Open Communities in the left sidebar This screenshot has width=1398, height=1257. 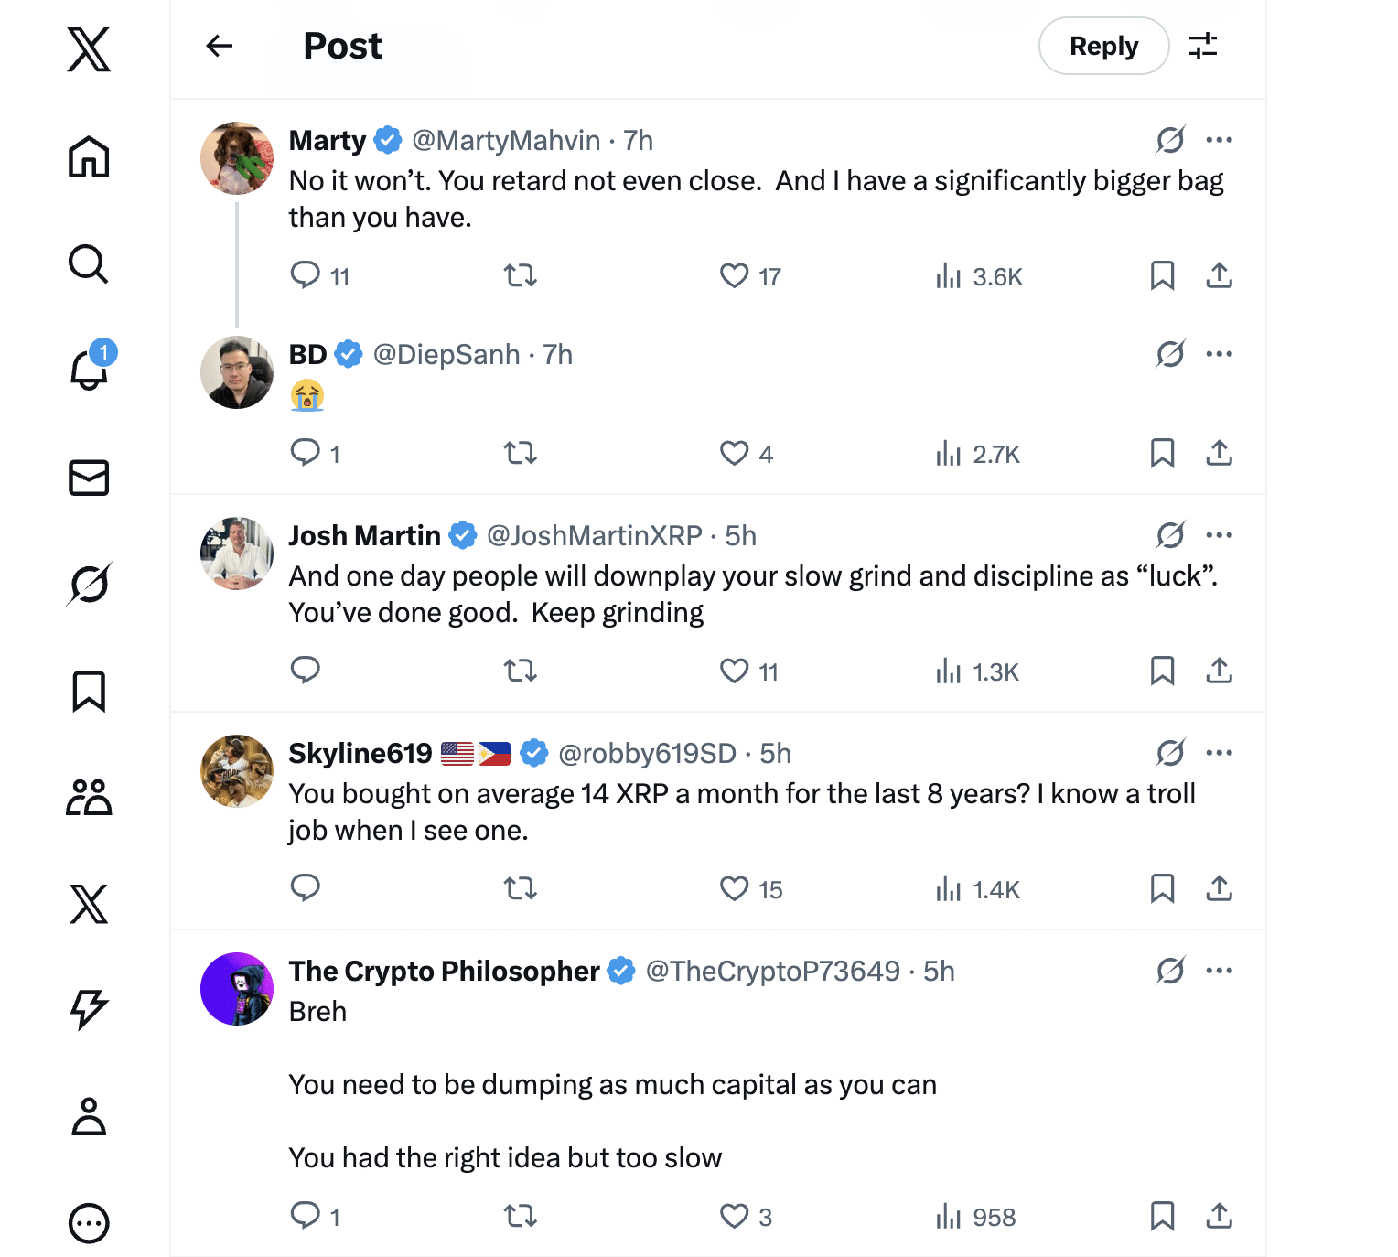89,798
